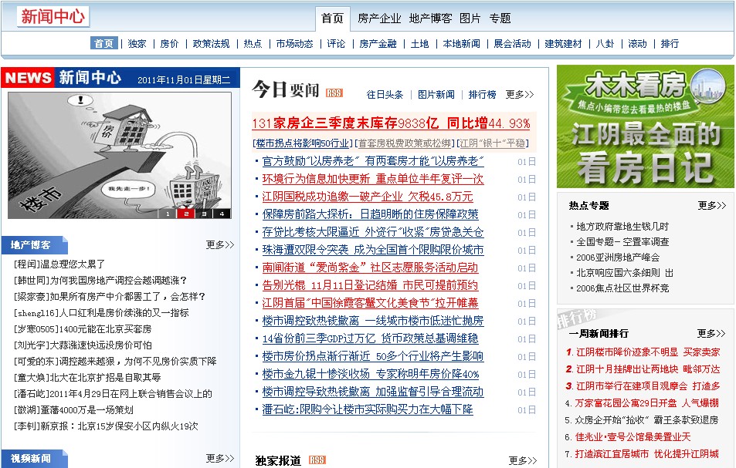Expand 更多 in the 地产博客 section
The height and width of the screenshot is (468, 736).
220,245
